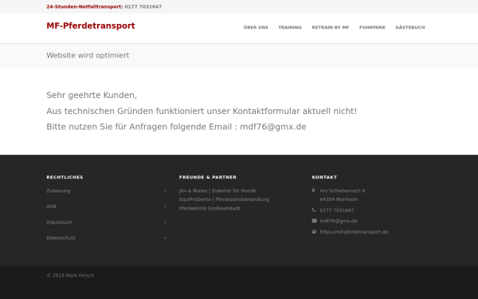This screenshot has width=478, height=299.
Task: Open the Impressum footer link
Action: coord(60,222)
